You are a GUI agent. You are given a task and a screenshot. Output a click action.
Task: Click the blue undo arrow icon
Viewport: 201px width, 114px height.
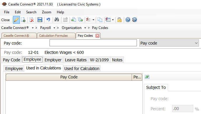[48, 20]
